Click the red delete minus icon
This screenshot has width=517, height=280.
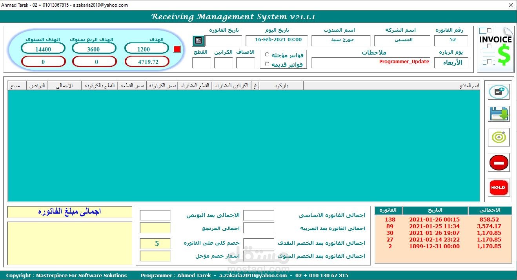pos(499,162)
